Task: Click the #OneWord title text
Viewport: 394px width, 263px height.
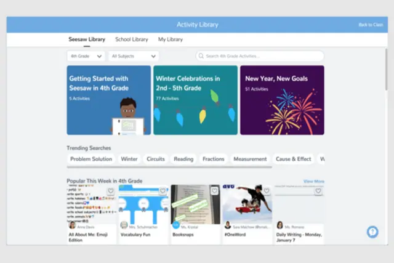Action: pyautogui.click(x=235, y=235)
